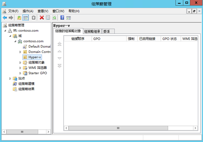The image size is (203, 142).
Task: Open the 帮助(H) menu
Action: (x=74, y=11)
